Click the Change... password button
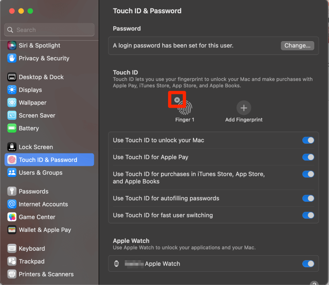Viewport: 329px width, 285px height. (x=297, y=46)
